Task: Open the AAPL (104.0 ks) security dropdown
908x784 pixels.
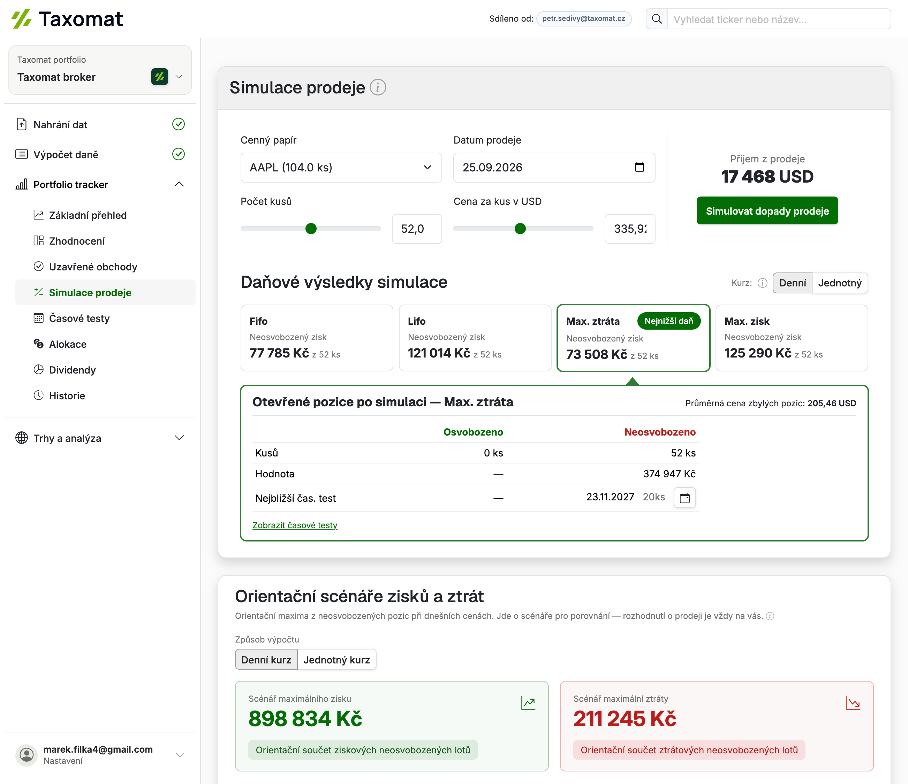Action: (341, 167)
